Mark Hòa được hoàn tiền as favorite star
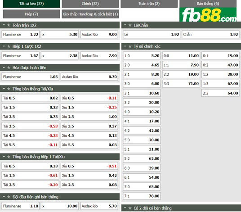241x212 pixels. [9, 68]
